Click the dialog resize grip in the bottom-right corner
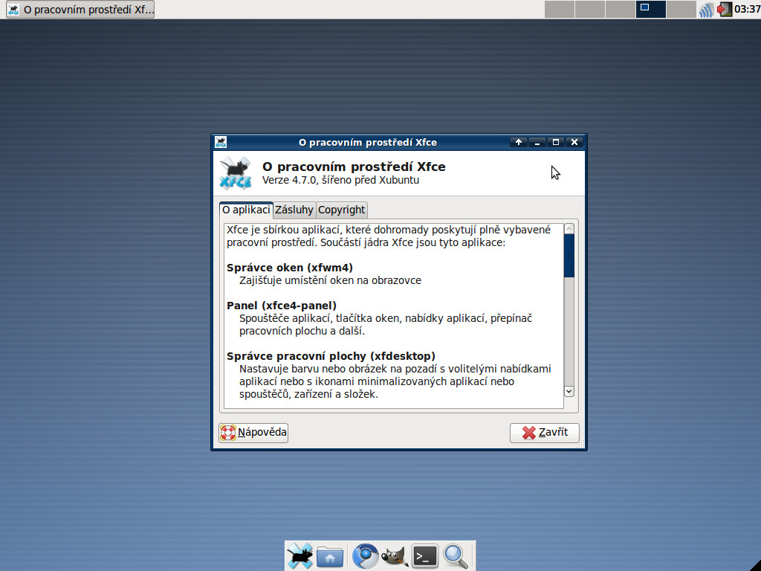The width and height of the screenshot is (761, 571). click(x=580, y=445)
